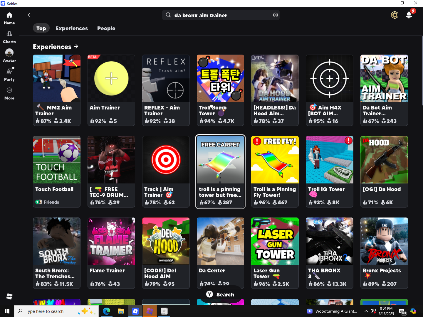Open the Windows Start menu
This screenshot has height=317, width=423.
tap(7, 311)
